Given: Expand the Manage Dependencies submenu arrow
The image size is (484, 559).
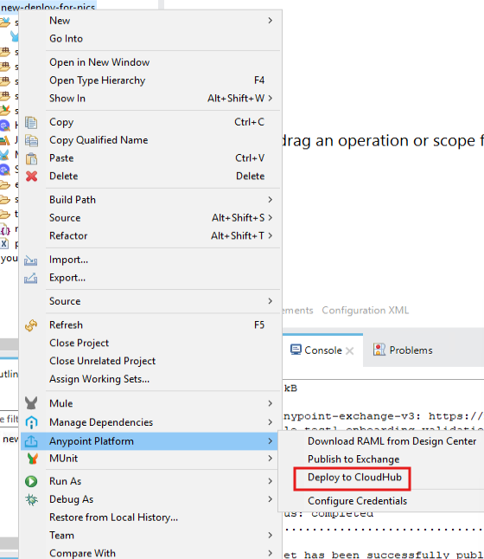Looking at the screenshot, I should click(x=271, y=422).
